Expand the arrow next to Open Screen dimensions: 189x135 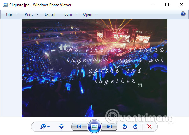tap(97, 14)
